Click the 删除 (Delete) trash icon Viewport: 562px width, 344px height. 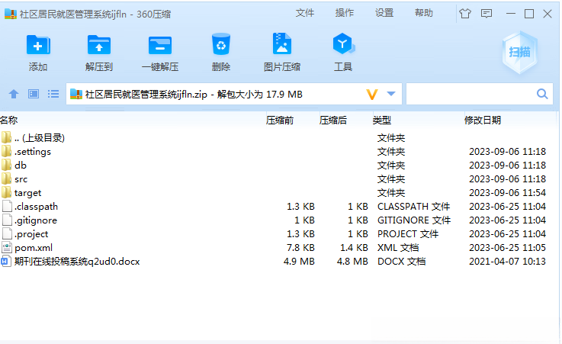221,44
